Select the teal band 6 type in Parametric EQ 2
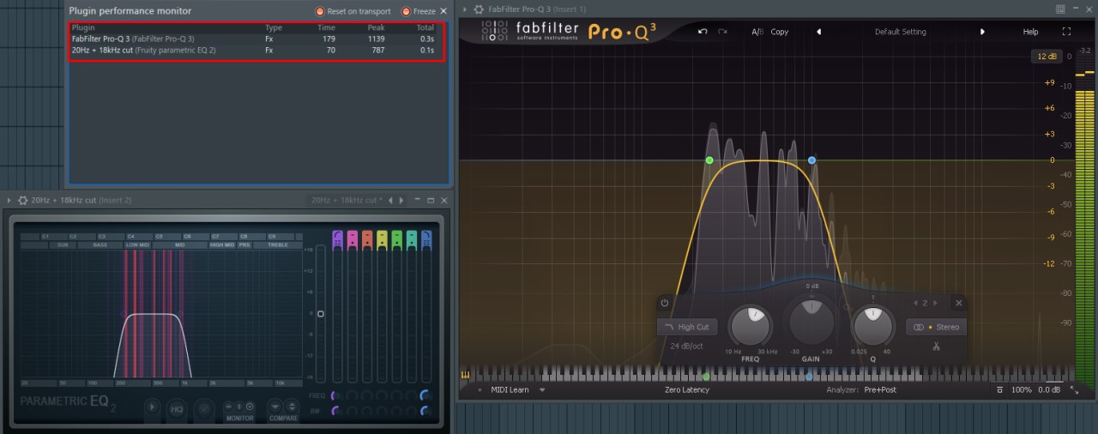The image size is (1098, 434). (x=412, y=238)
